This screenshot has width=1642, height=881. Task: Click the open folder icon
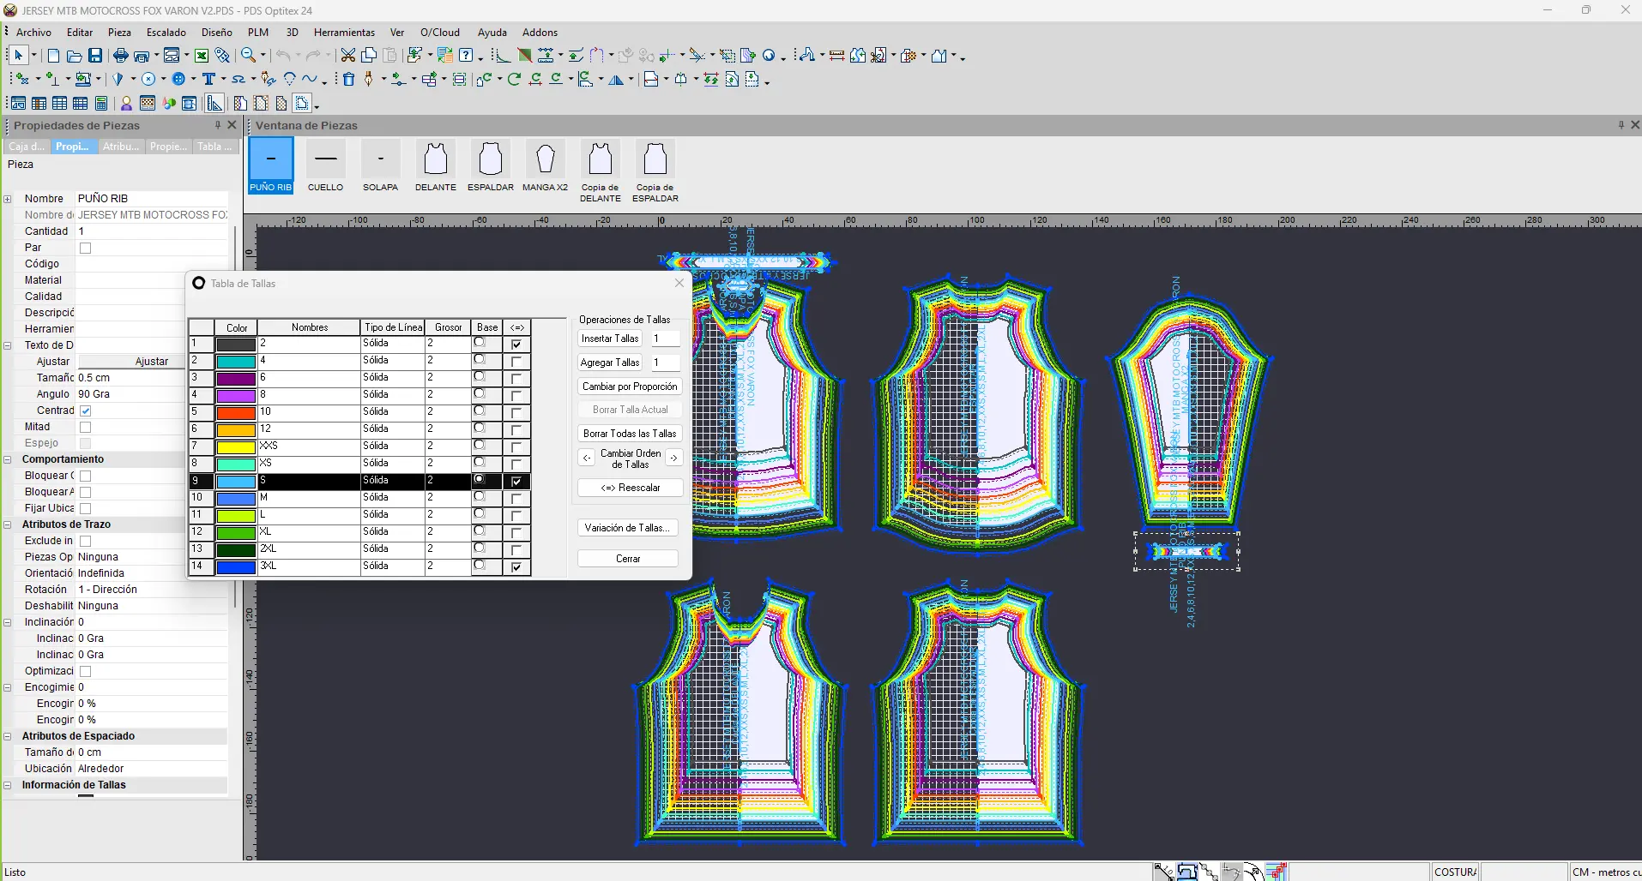point(75,56)
